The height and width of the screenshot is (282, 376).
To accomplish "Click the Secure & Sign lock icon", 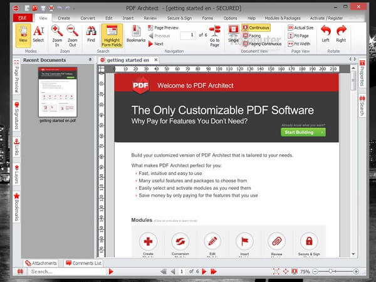I will pos(309,241).
